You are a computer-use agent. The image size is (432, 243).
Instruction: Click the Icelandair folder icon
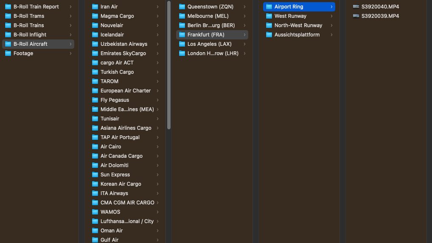[x=95, y=35]
